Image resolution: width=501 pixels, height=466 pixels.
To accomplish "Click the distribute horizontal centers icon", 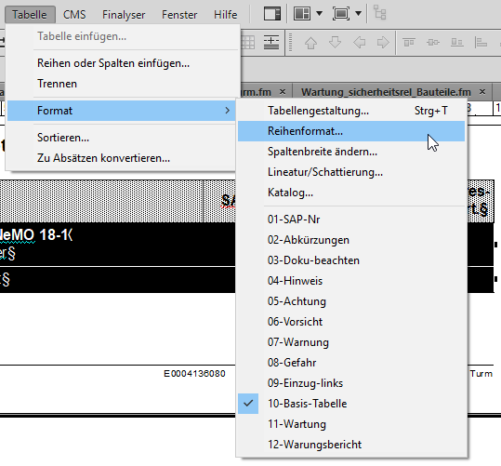I will [x=433, y=42].
